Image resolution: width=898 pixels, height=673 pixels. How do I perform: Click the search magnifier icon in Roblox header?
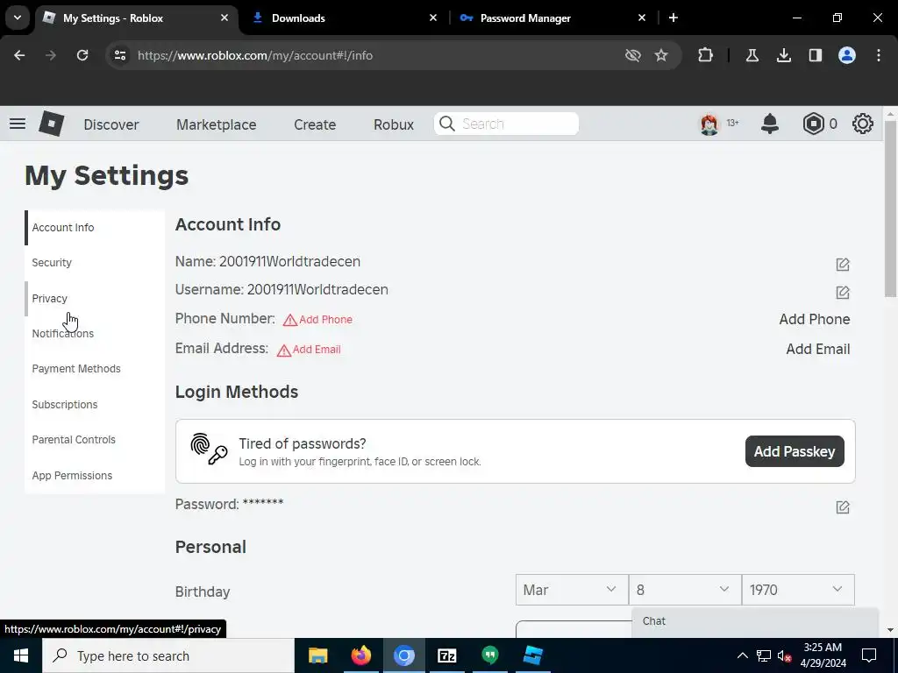[x=447, y=124]
